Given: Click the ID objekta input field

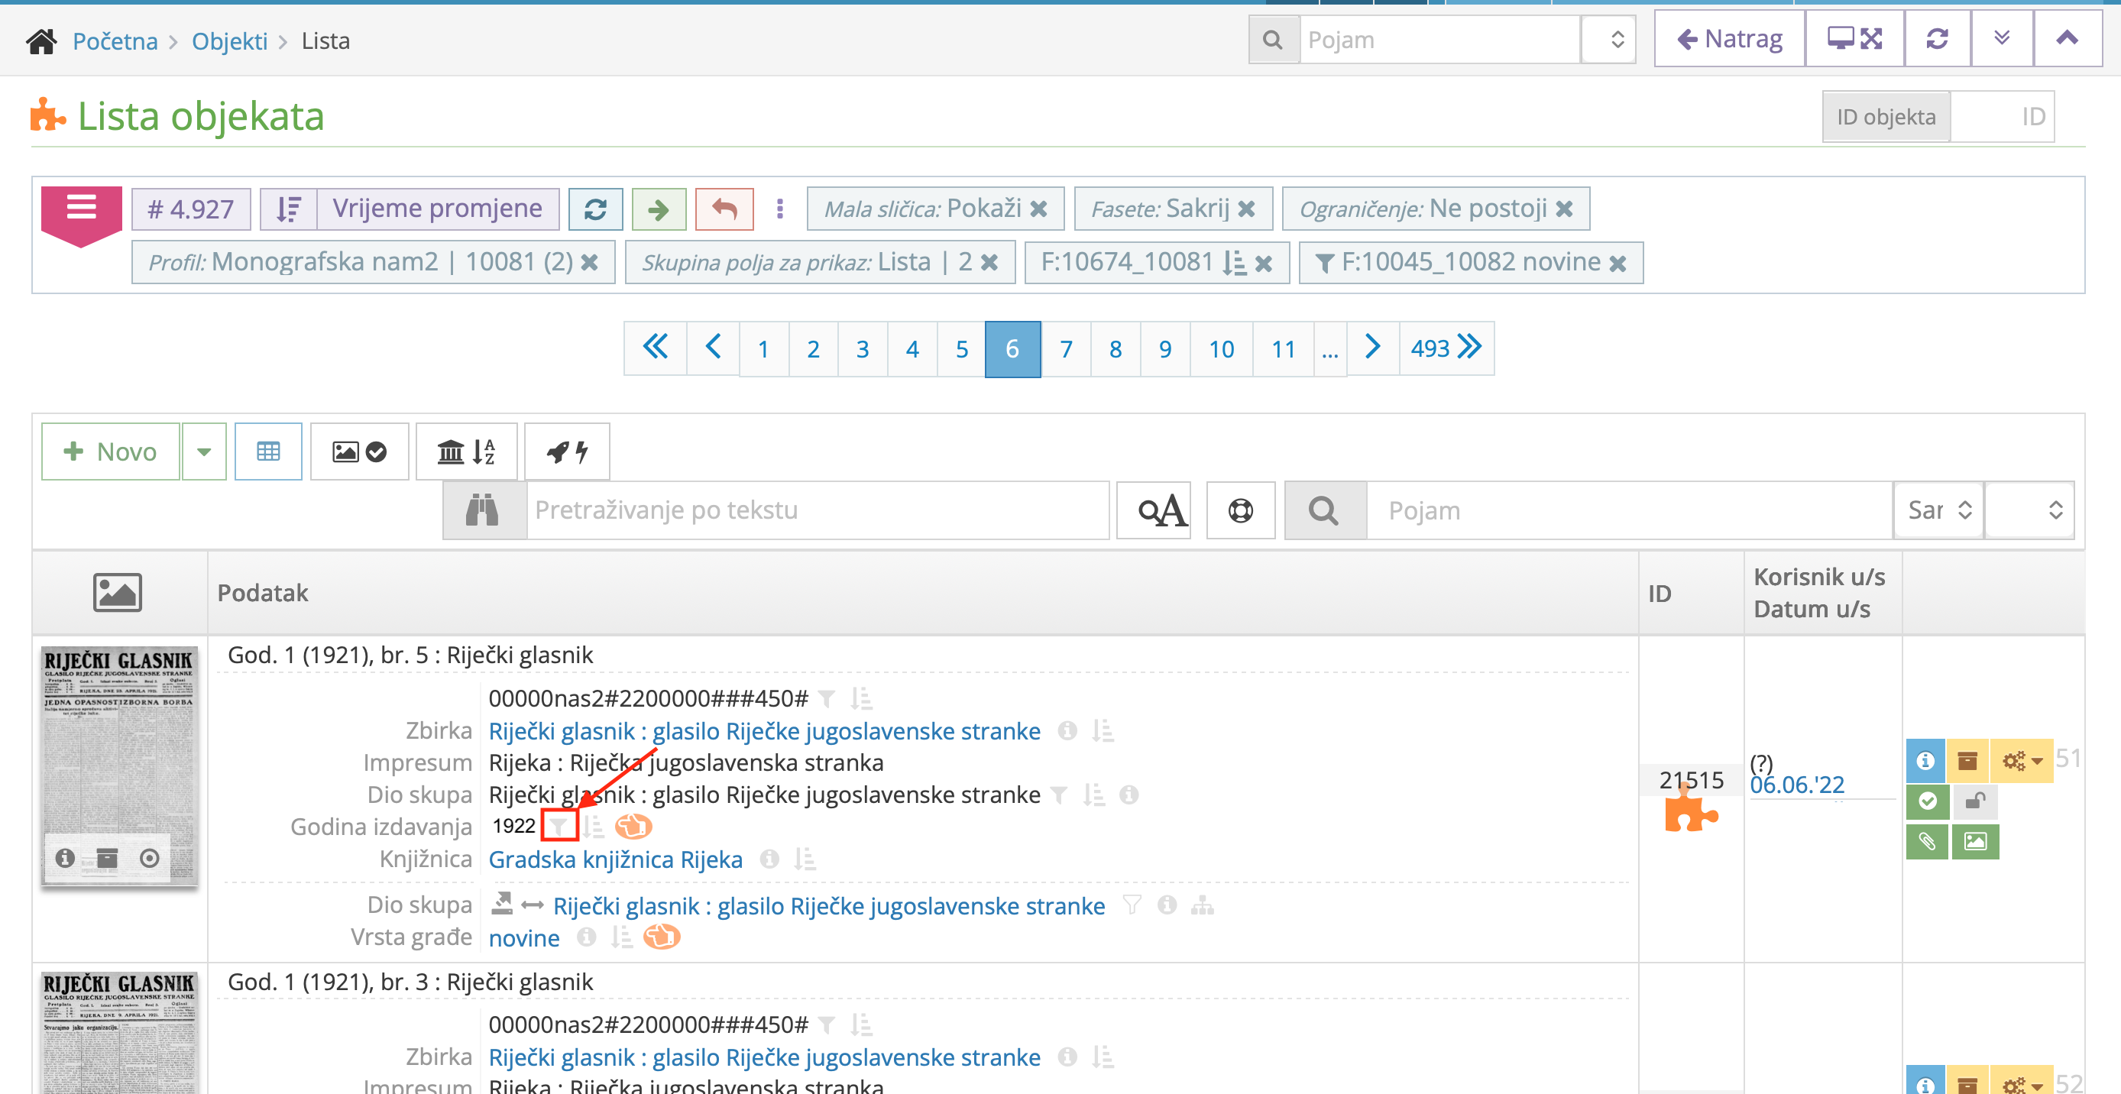Looking at the screenshot, I should coord(2003,117).
